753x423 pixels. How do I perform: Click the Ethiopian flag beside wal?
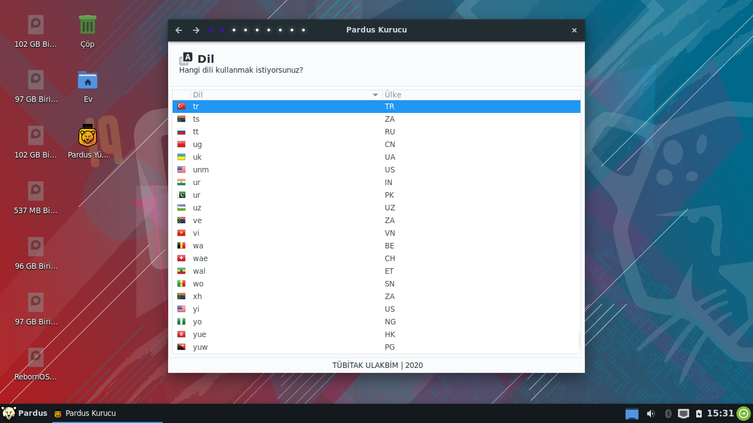coord(181,271)
